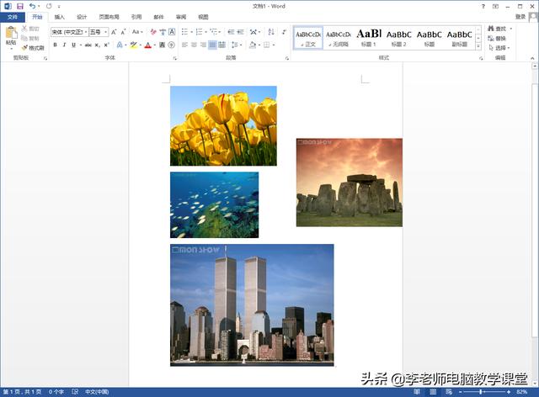Image resolution: width=539 pixels, height=397 pixels.
Task: Click the Cut (剪切) scissors icon
Action: click(x=24, y=29)
